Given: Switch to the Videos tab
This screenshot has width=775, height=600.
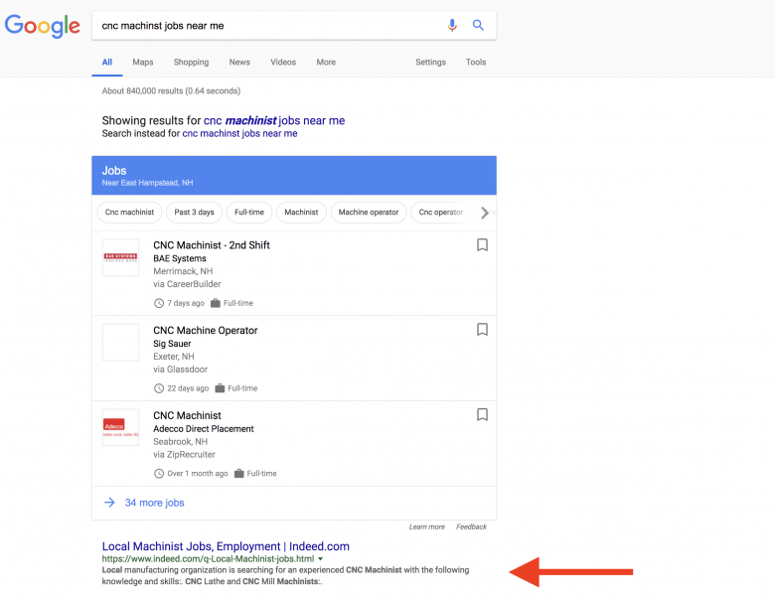Looking at the screenshot, I should coord(283,63).
